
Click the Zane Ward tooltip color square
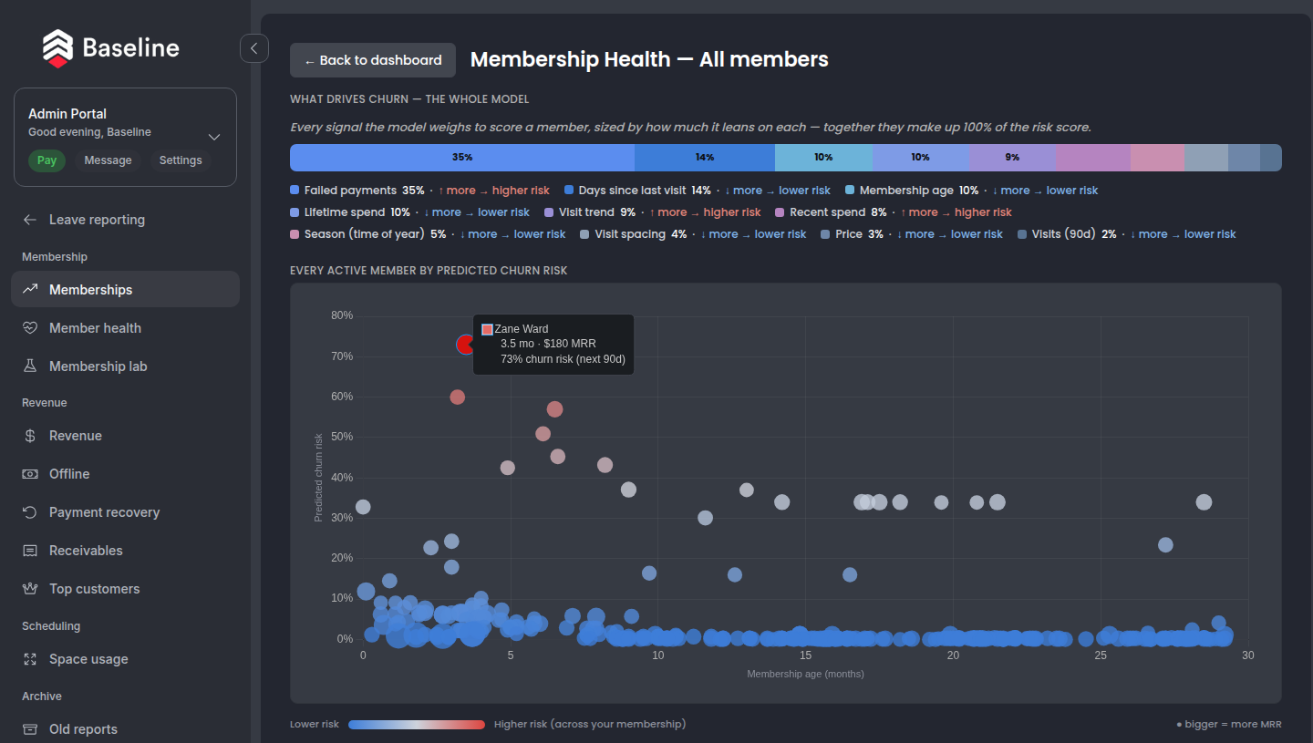click(x=487, y=329)
